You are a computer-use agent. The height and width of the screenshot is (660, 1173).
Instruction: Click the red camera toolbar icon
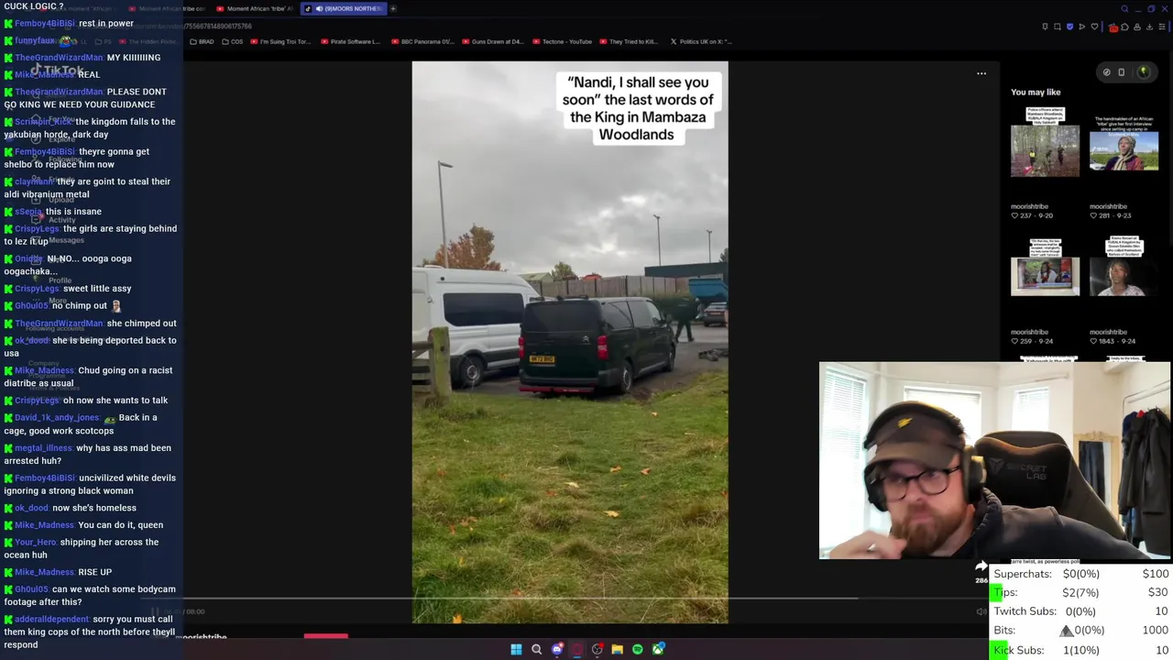[x=1113, y=27]
